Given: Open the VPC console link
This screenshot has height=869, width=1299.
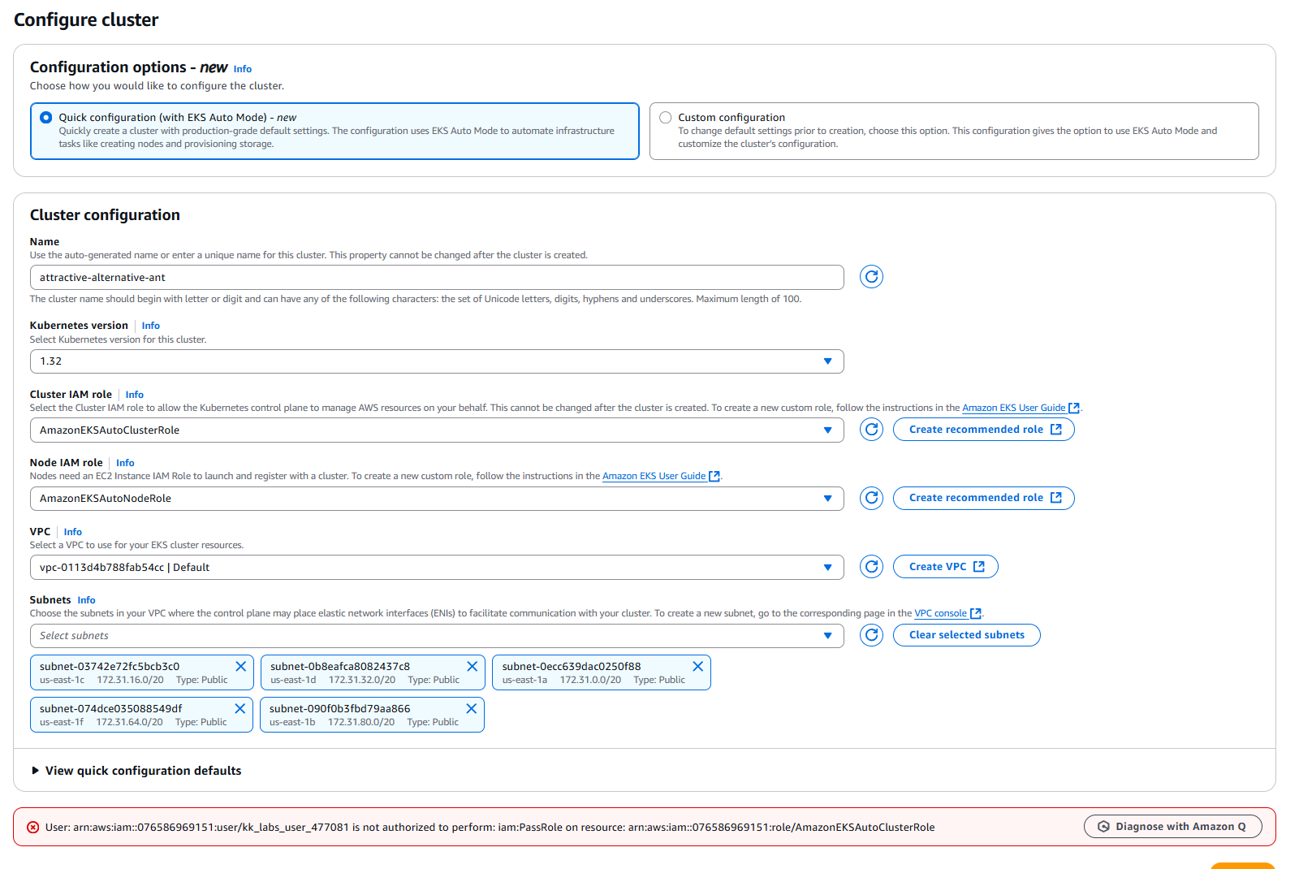Looking at the screenshot, I should click(x=947, y=613).
